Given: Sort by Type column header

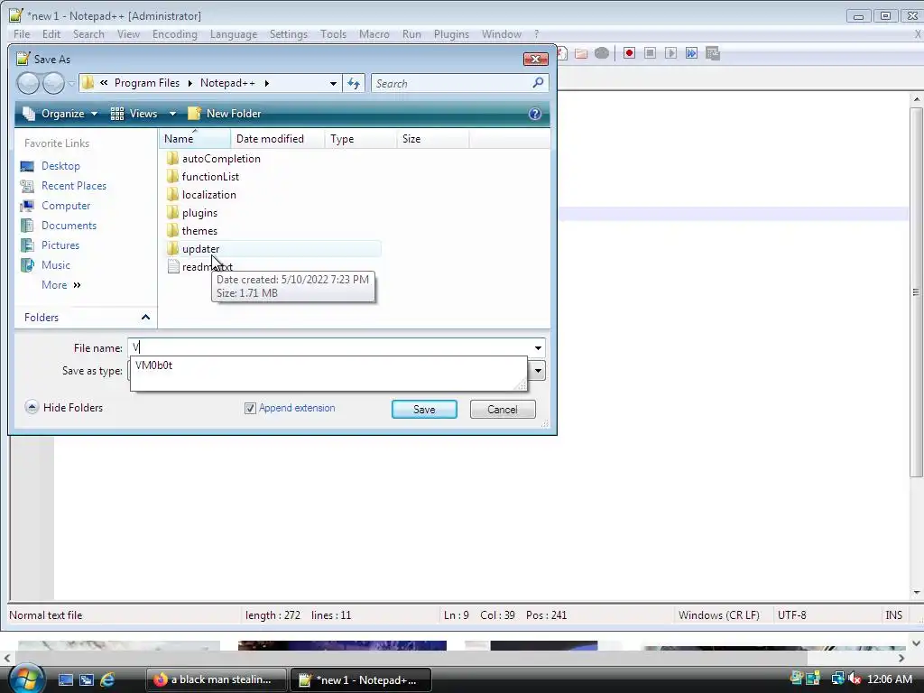Looking at the screenshot, I should [x=361, y=139].
